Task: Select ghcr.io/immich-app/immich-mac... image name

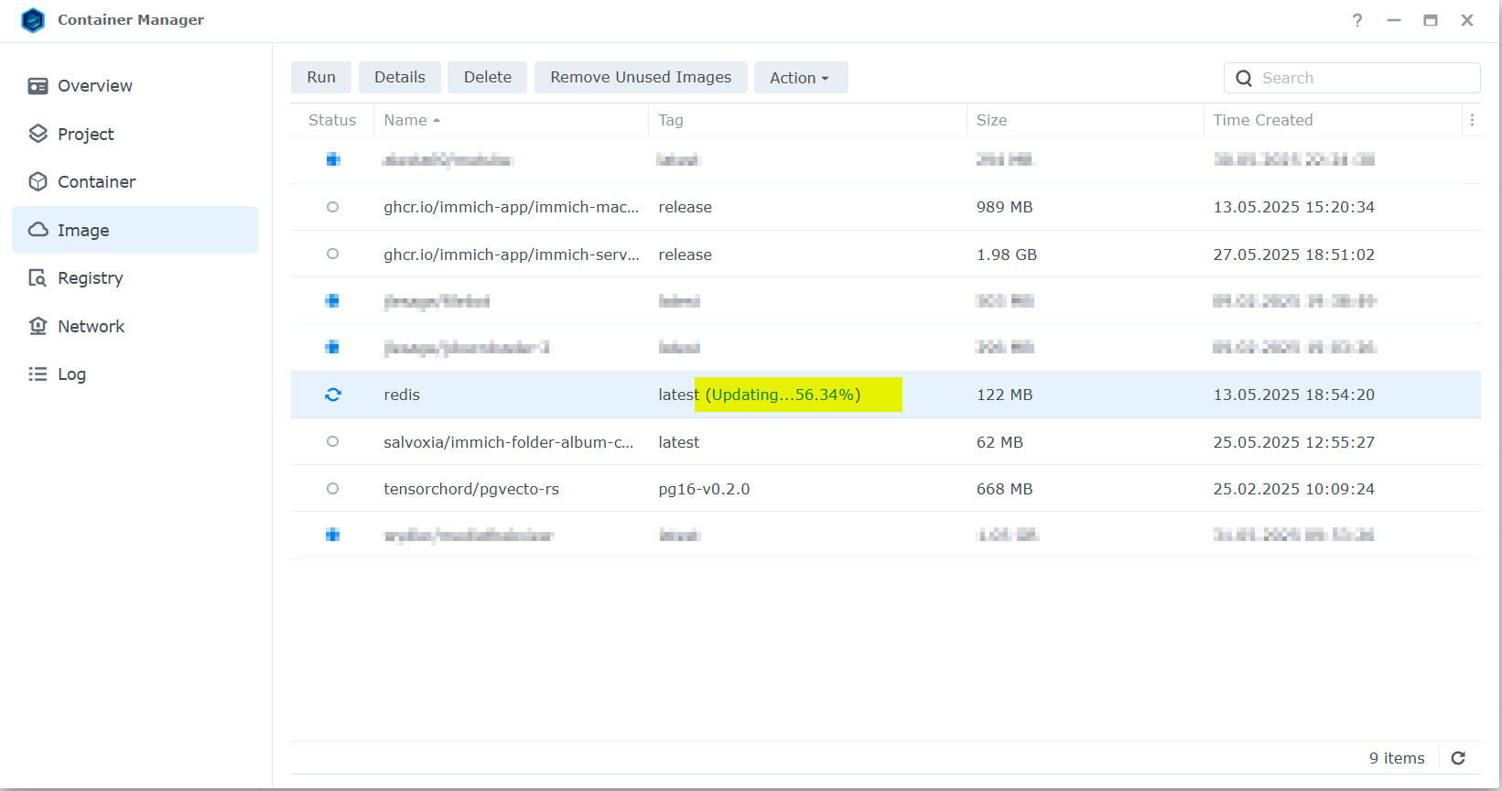Action: [512, 207]
